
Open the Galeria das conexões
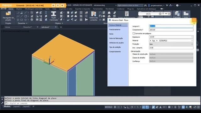point(94,16)
